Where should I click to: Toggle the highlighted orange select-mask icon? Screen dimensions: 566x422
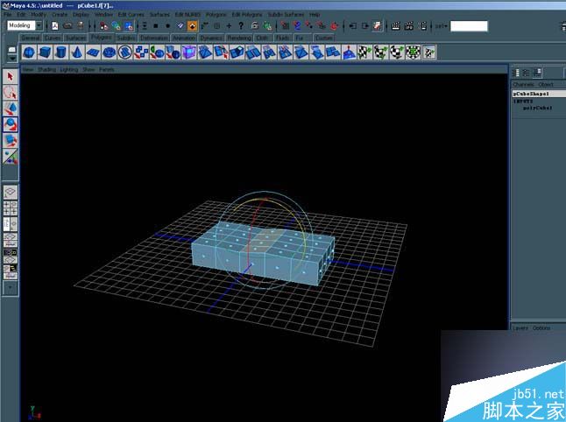pos(193,25)
